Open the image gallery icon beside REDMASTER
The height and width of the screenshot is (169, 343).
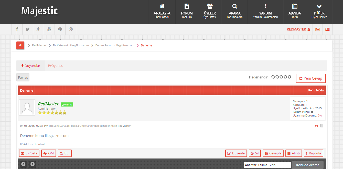click(x=317, y=29)
